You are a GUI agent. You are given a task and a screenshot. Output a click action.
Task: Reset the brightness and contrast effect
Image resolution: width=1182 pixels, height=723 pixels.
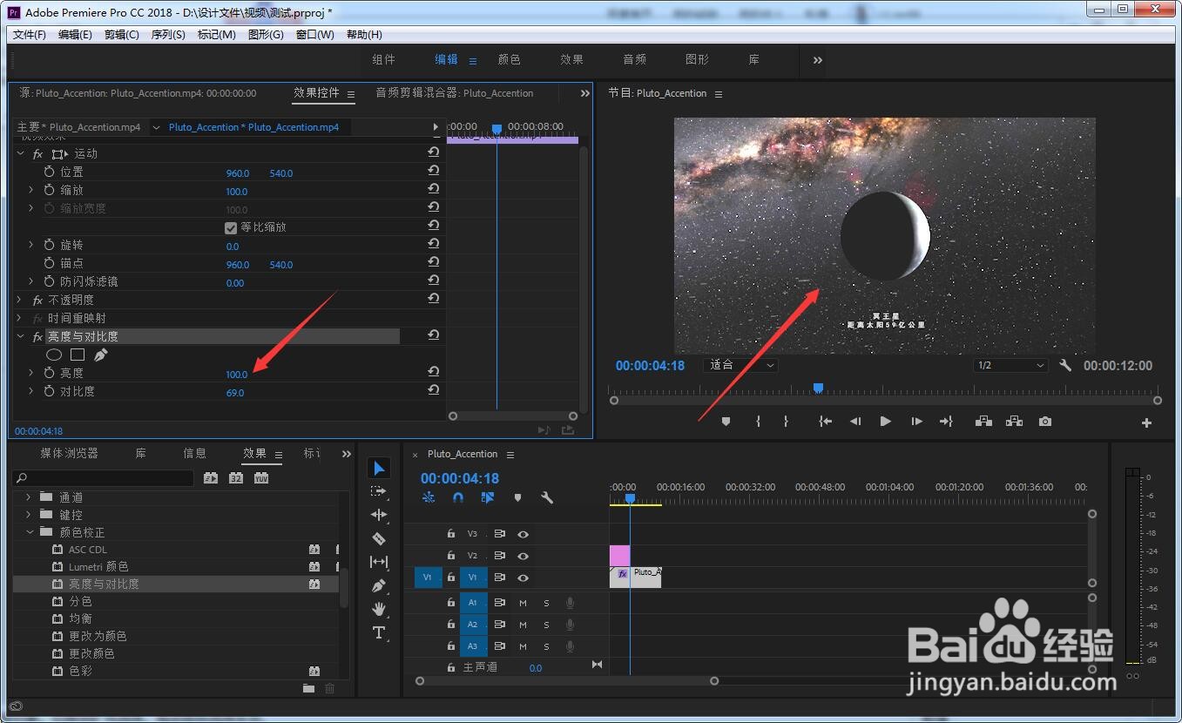tap(433, 334)
